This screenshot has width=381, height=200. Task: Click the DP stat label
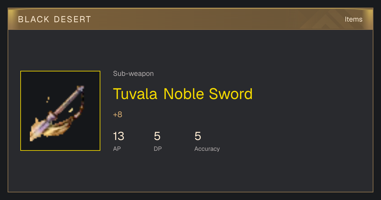(158, 149)
